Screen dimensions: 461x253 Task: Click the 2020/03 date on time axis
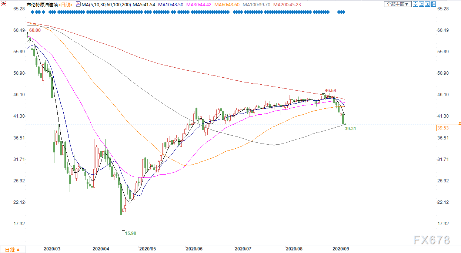pos(51,249)
